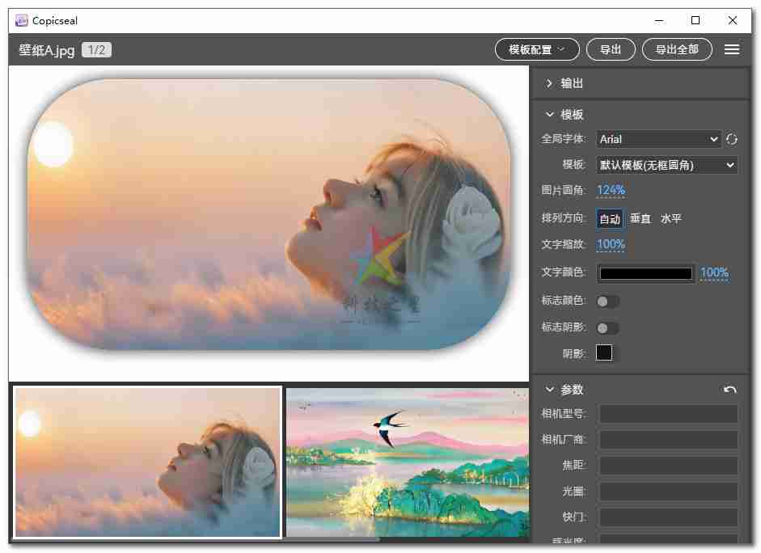The image size is (761, 553).
Task: Click the 相机型号 input field
Action: click(668, 415)
